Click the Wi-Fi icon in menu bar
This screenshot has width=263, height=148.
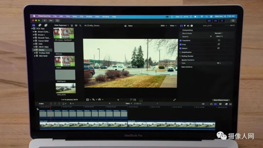(202, 17)
